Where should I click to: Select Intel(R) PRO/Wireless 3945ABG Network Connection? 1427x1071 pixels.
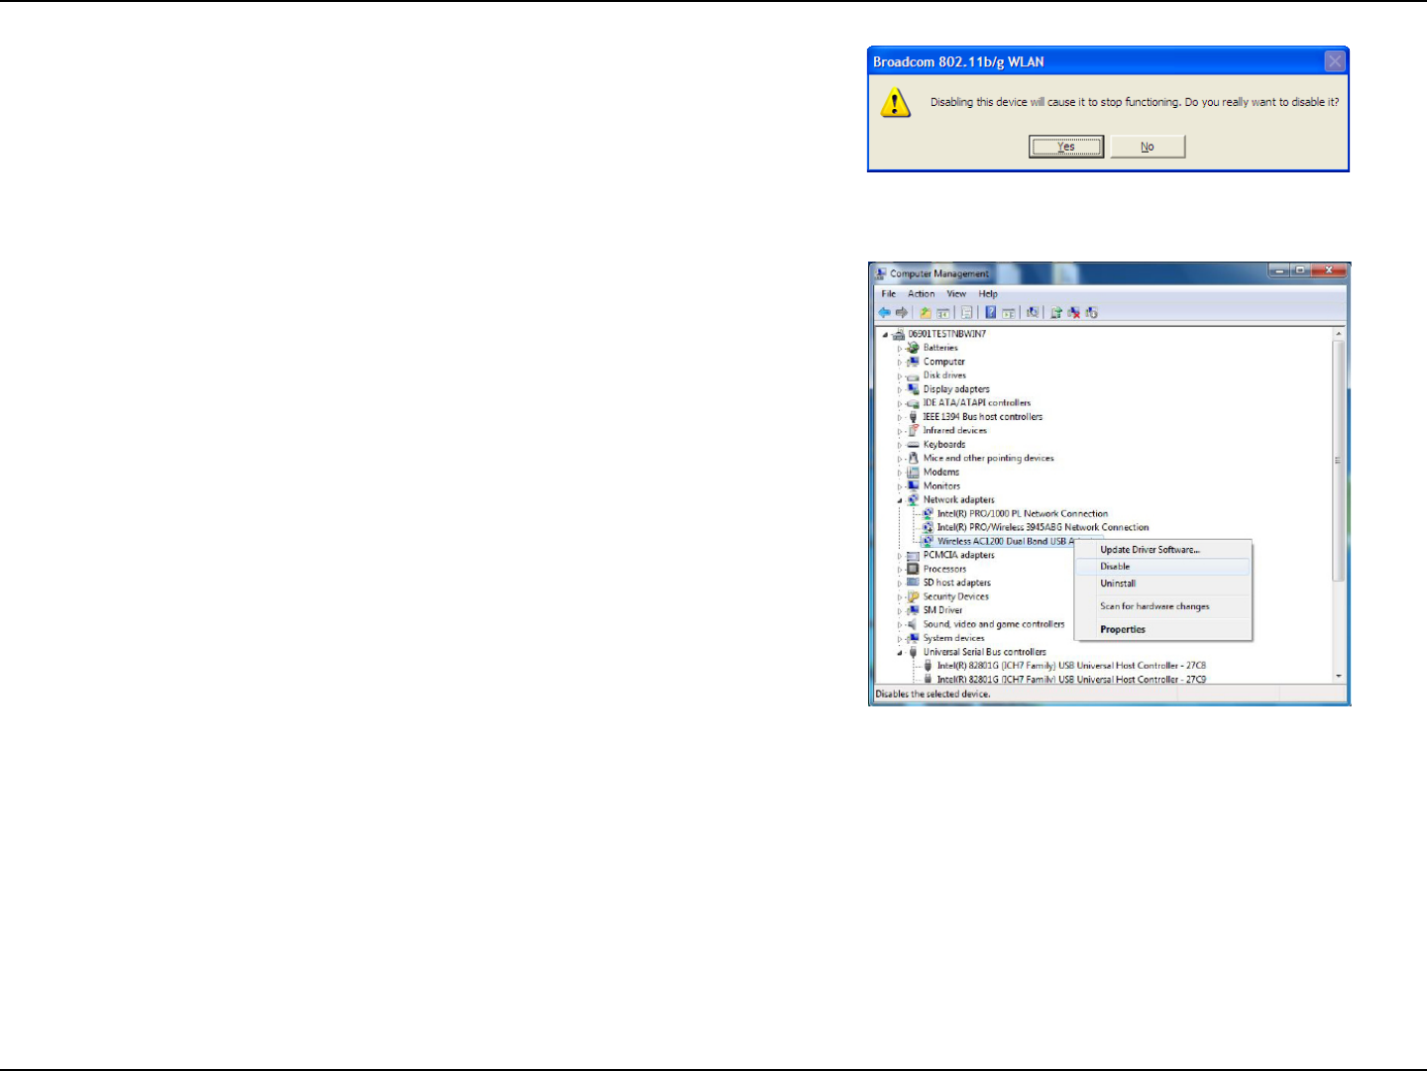[x=1043, y=528]
